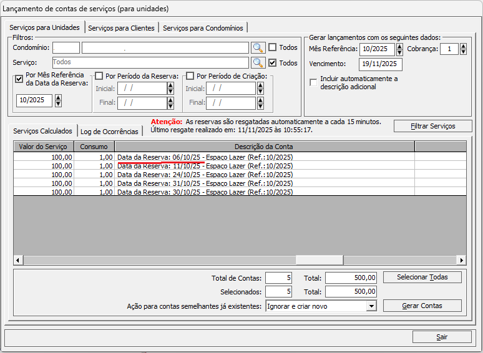The height and width of the screenshot is (353, 483).
Task: Click horizontal scrollbar right arrow
Action: (461, 260)
